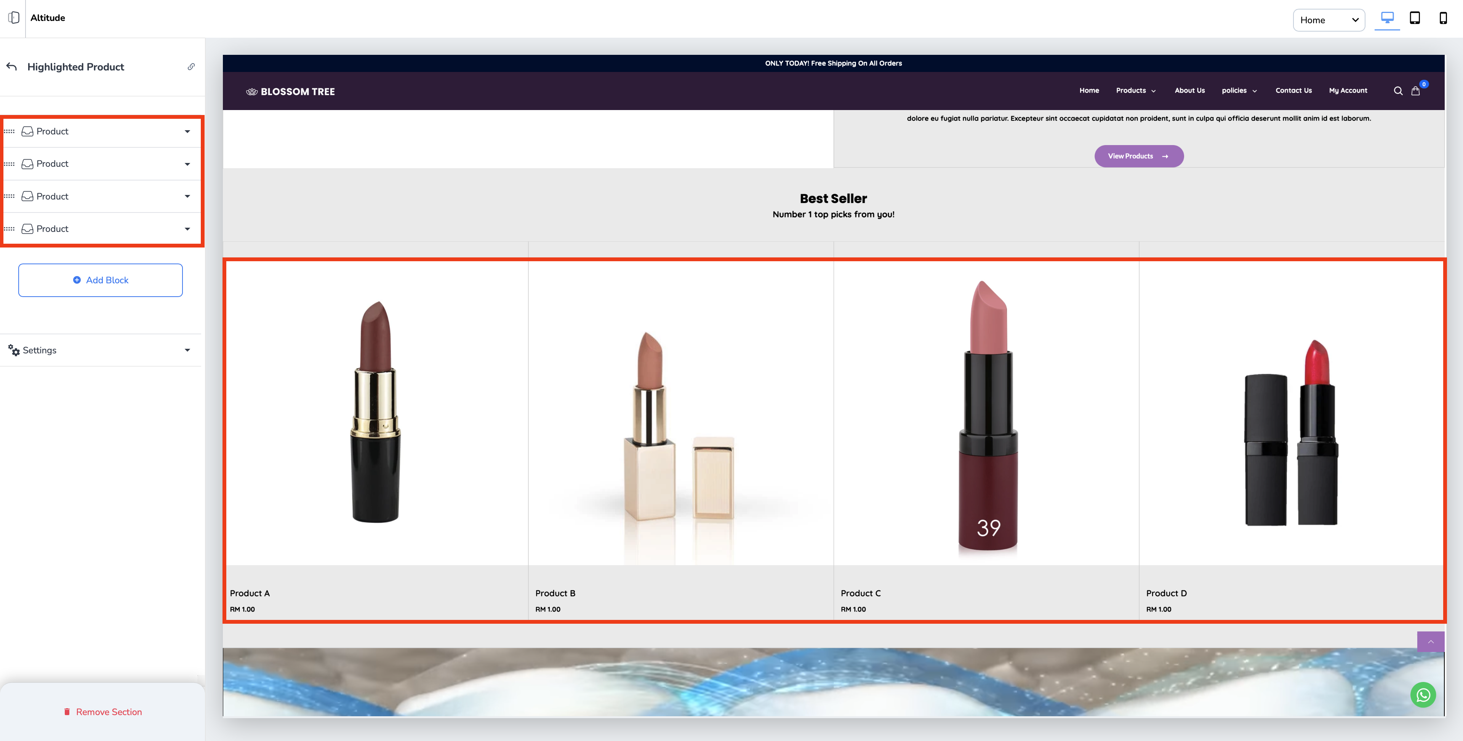Click the purple scroll-to-top arrow button
The width and height of the screenshot is (1463, 741).
[x=1431, y=642]
